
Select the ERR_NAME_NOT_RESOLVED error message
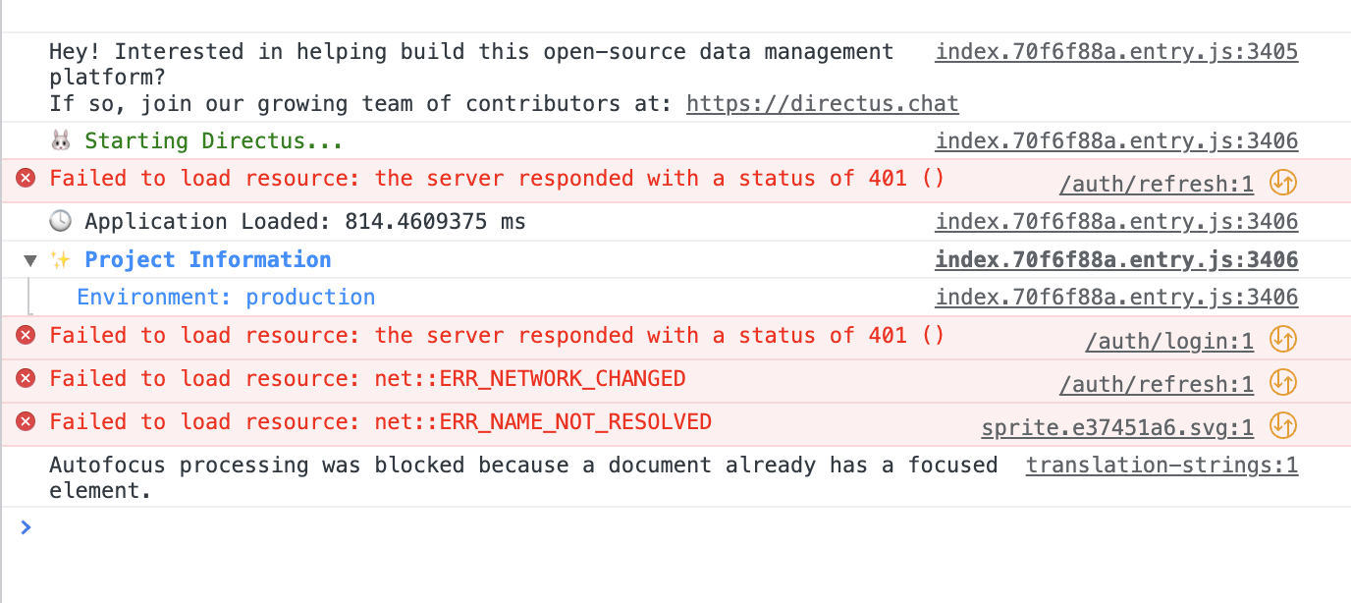point(380,422)
